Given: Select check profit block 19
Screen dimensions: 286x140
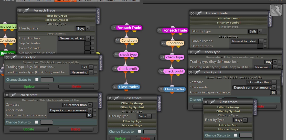Looking at the screenshot, I should point(128,69).
